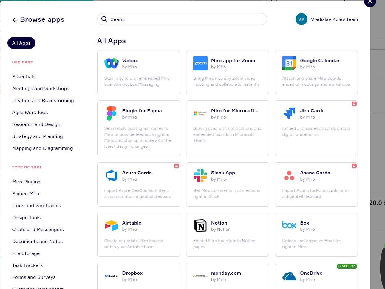
Task: Close the Browse apps dialog
Action: (370, 2)
